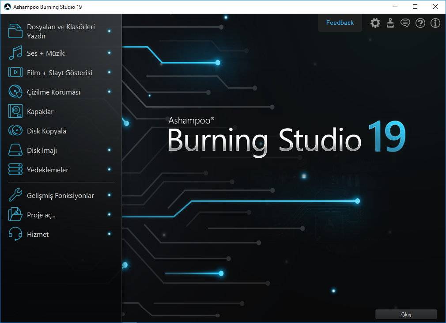Click the folder icon for Dosyaları ve Klasörleri Yazdır
The image size is (446, 323).
15,31
